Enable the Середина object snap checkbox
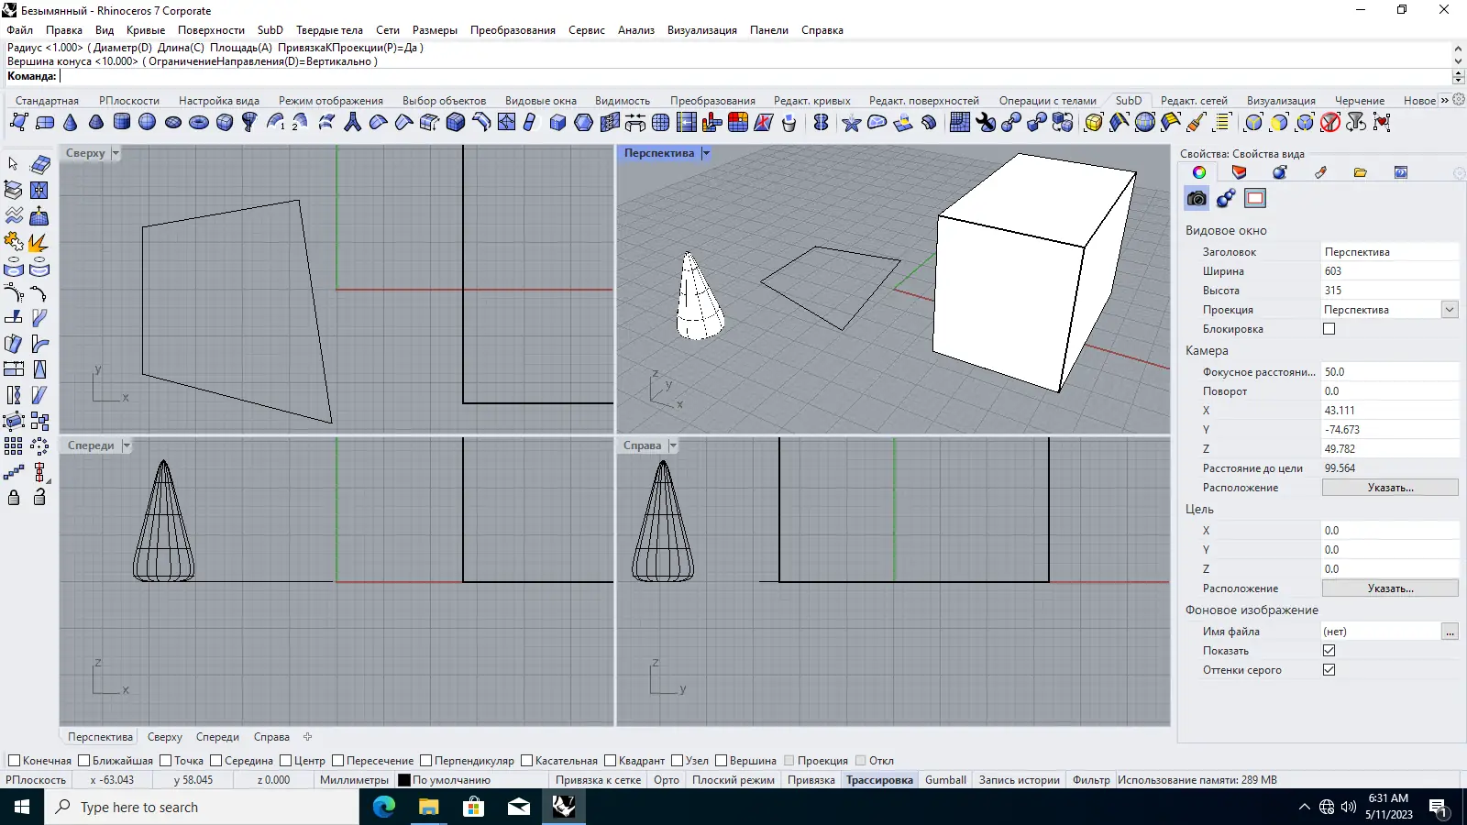This screenshot has width=1467, height=825. (216, 761)
